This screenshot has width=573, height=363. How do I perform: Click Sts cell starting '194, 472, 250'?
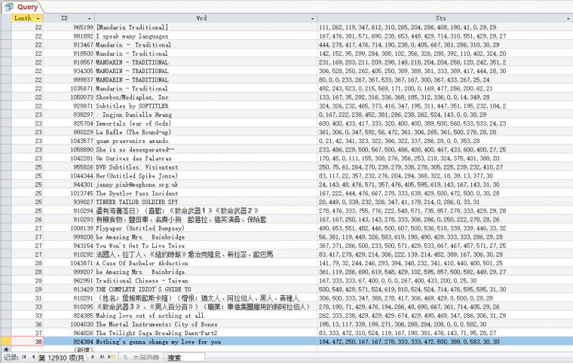444,342
